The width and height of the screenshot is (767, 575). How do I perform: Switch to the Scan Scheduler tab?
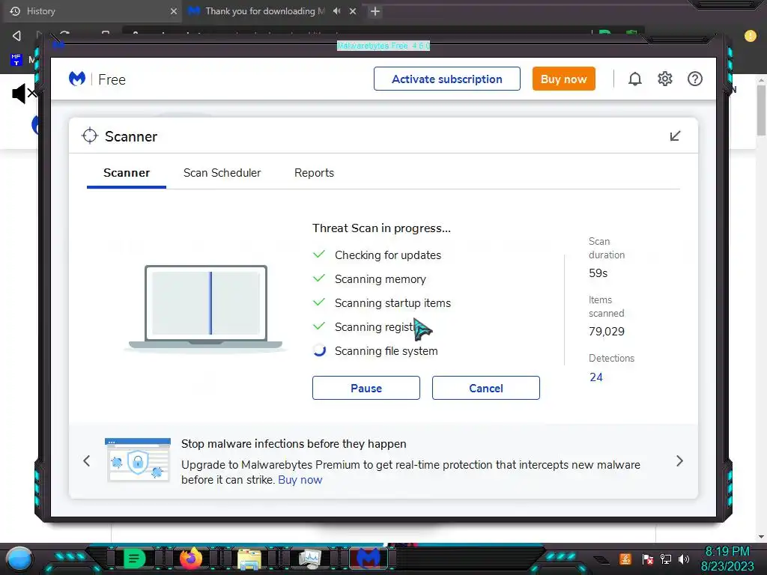[x=222, y=173]
